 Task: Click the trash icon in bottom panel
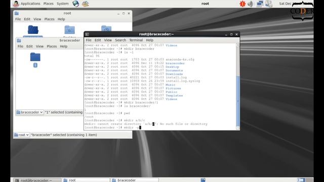(203, 180)
